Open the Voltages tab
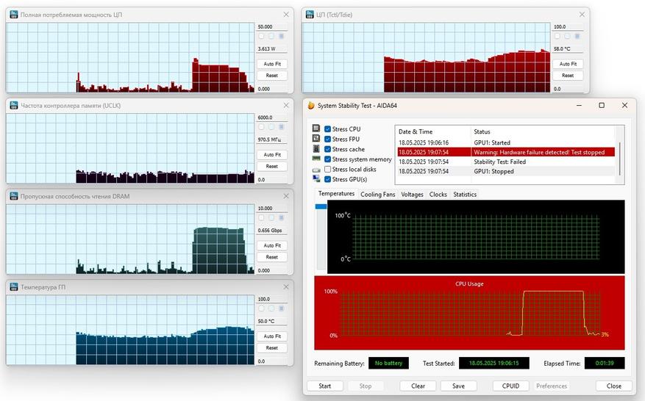645x401 pixels. pyautogui.click(x=412, y=195)
